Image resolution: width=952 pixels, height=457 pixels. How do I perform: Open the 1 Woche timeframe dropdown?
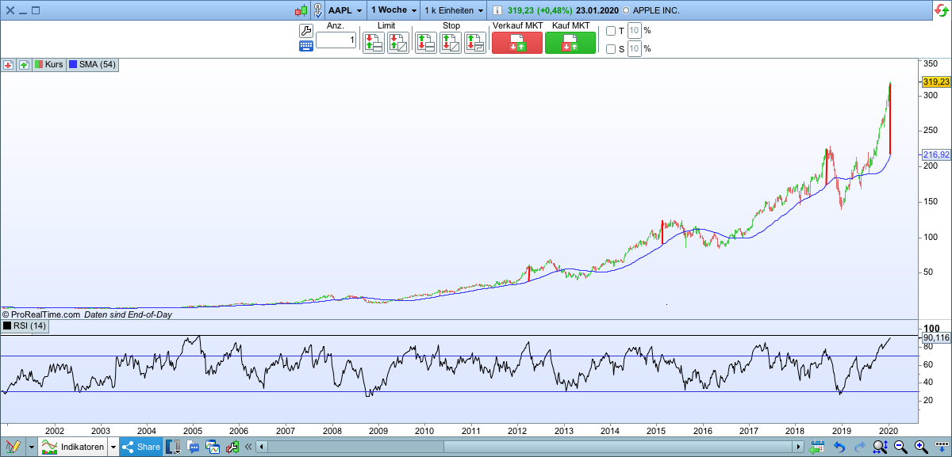392,10
